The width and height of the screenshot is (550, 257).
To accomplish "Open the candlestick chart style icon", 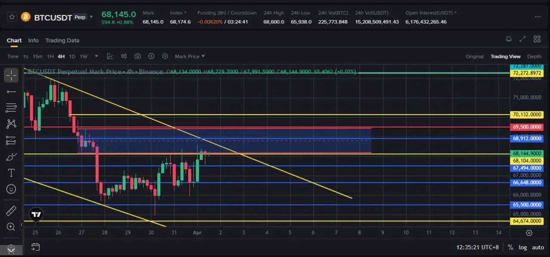I will pyautogui.click(x=124, y=56).
